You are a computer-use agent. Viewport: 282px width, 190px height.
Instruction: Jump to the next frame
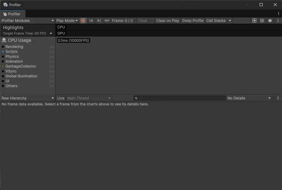99,21
